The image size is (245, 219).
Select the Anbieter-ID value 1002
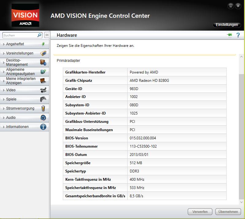click(x=134, y=97)
